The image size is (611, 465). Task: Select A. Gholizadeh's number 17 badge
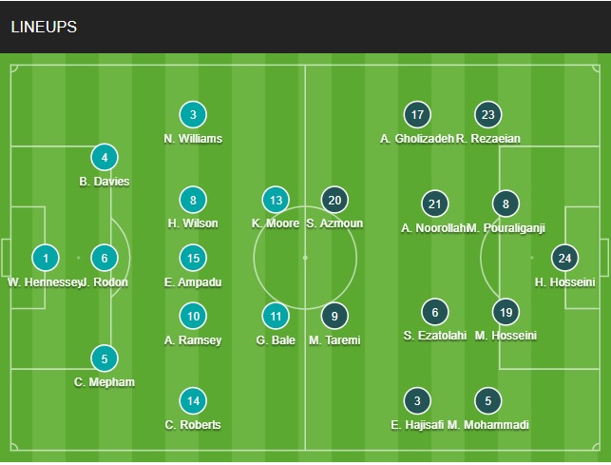click(x=416, y=115)
